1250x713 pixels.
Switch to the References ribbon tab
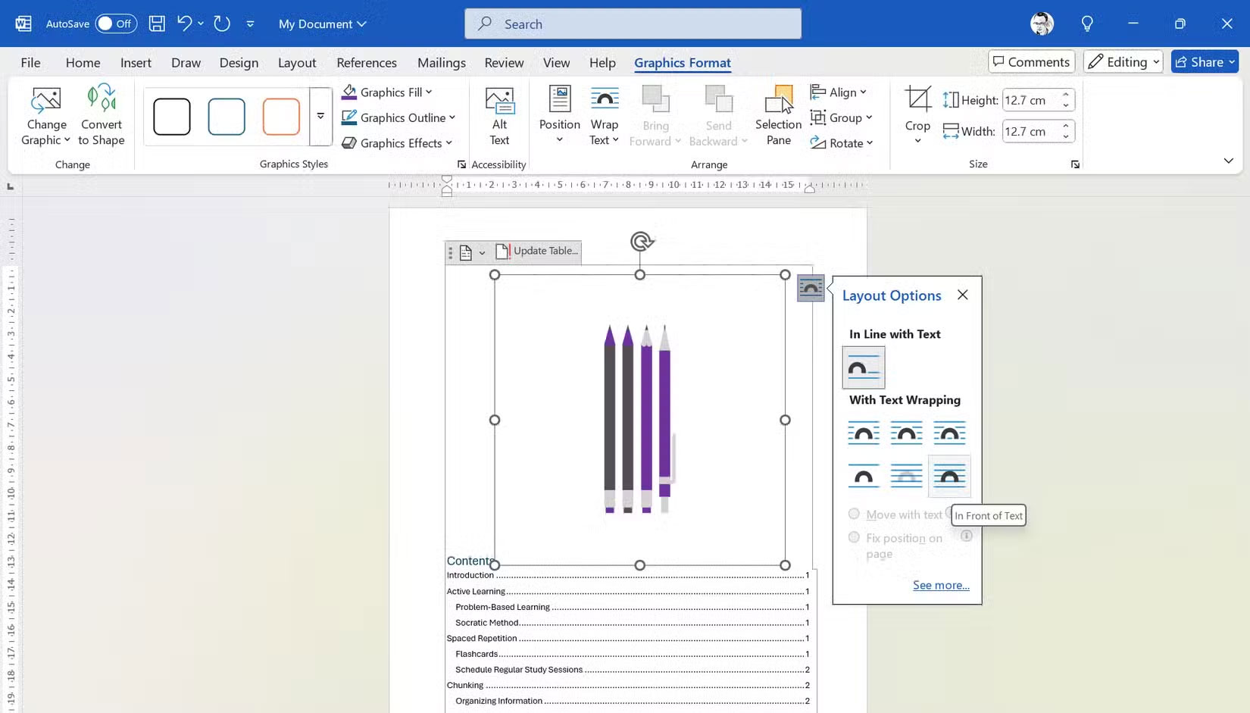point(367,63)
